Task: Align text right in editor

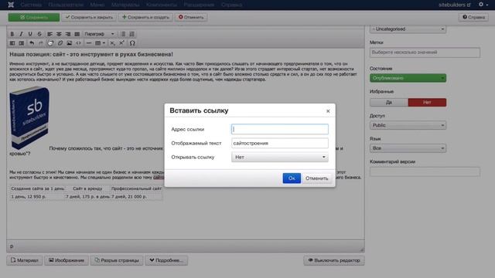Action: coord(68,34)
